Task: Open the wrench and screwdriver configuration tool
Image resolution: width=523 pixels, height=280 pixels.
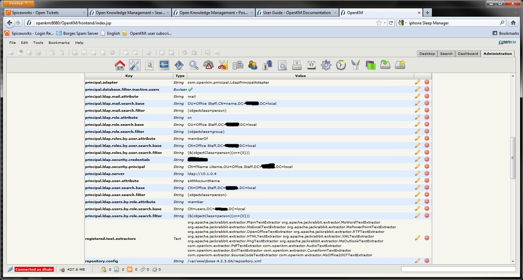Action: click(134, 65)
